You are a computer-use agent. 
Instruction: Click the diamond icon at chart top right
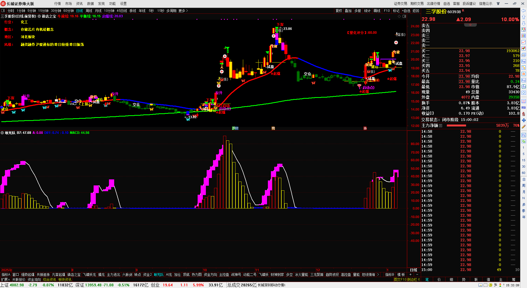(399, 16)
